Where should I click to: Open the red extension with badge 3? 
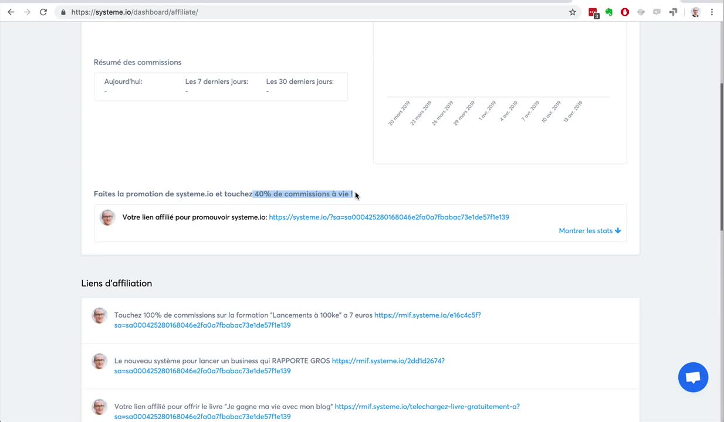tap(594, 12)
